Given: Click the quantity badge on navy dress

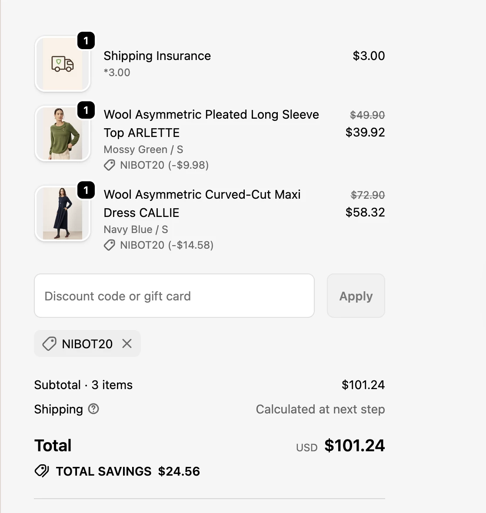Looking at the screenshot, I should coord(86,190).
